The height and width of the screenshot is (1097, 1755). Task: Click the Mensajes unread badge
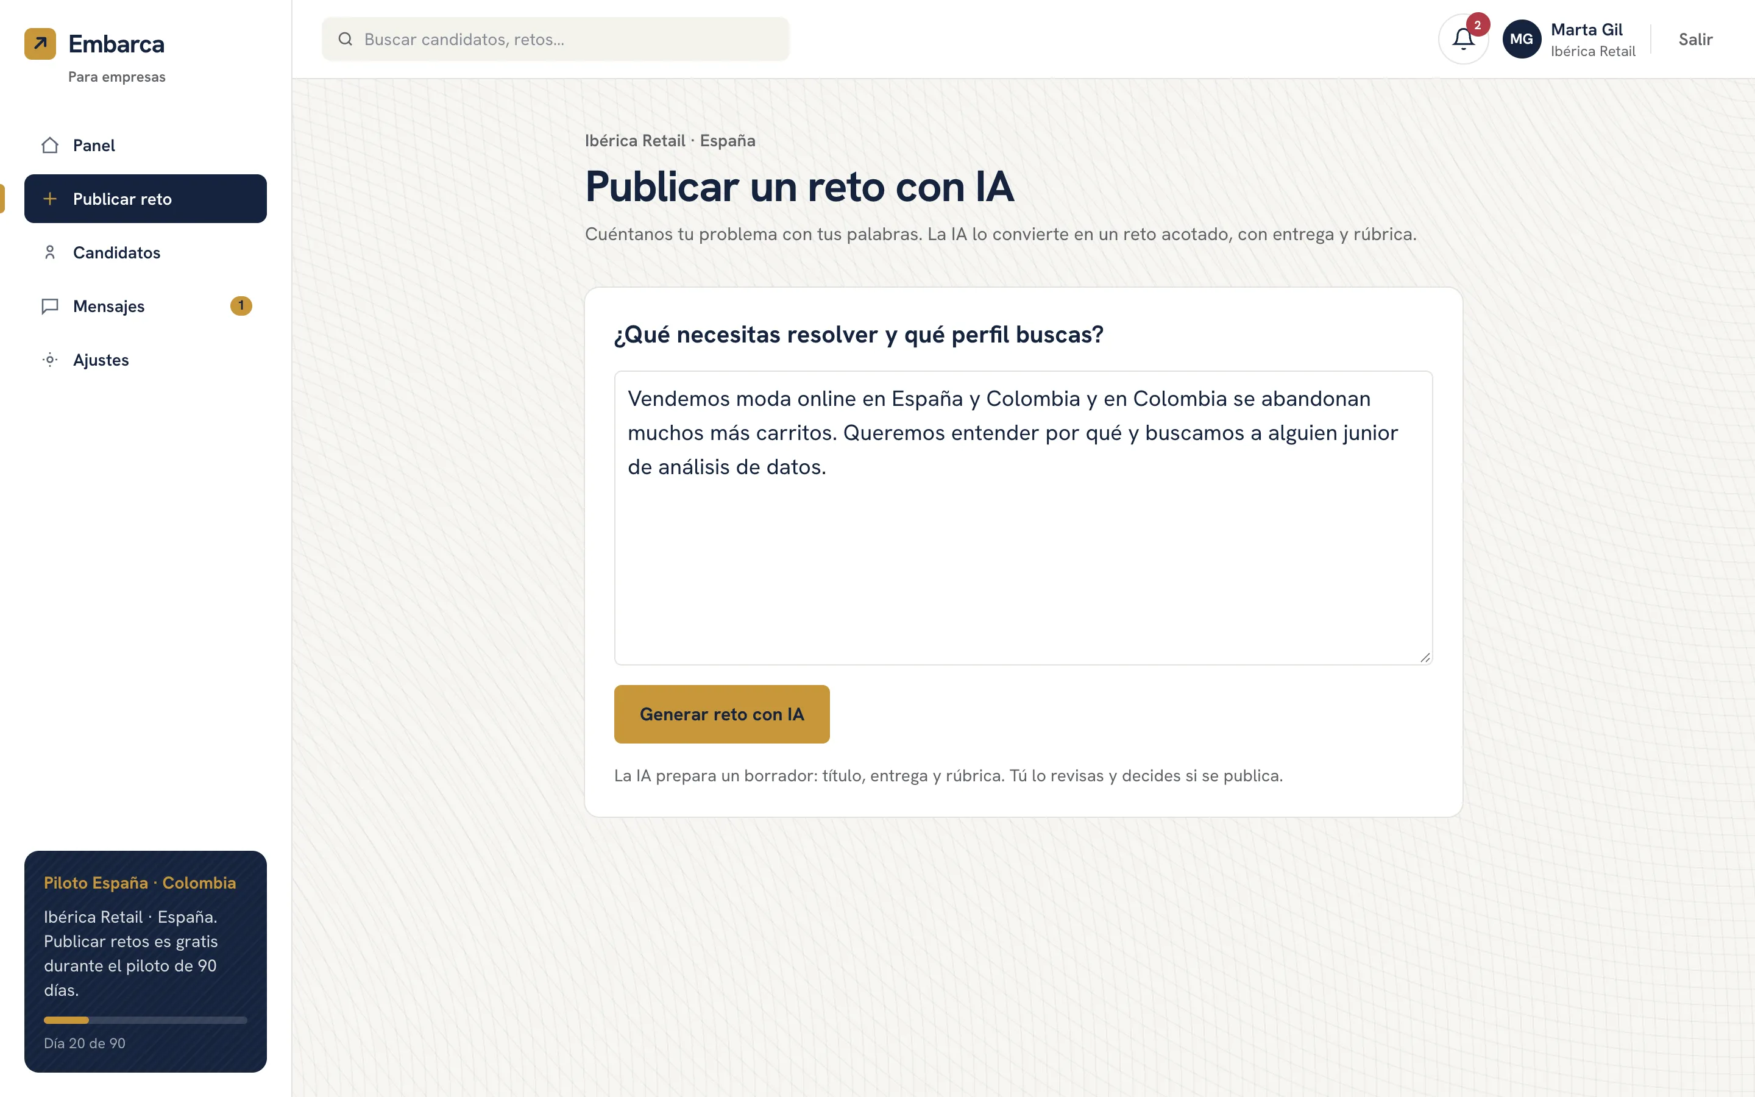click(241, 305)
